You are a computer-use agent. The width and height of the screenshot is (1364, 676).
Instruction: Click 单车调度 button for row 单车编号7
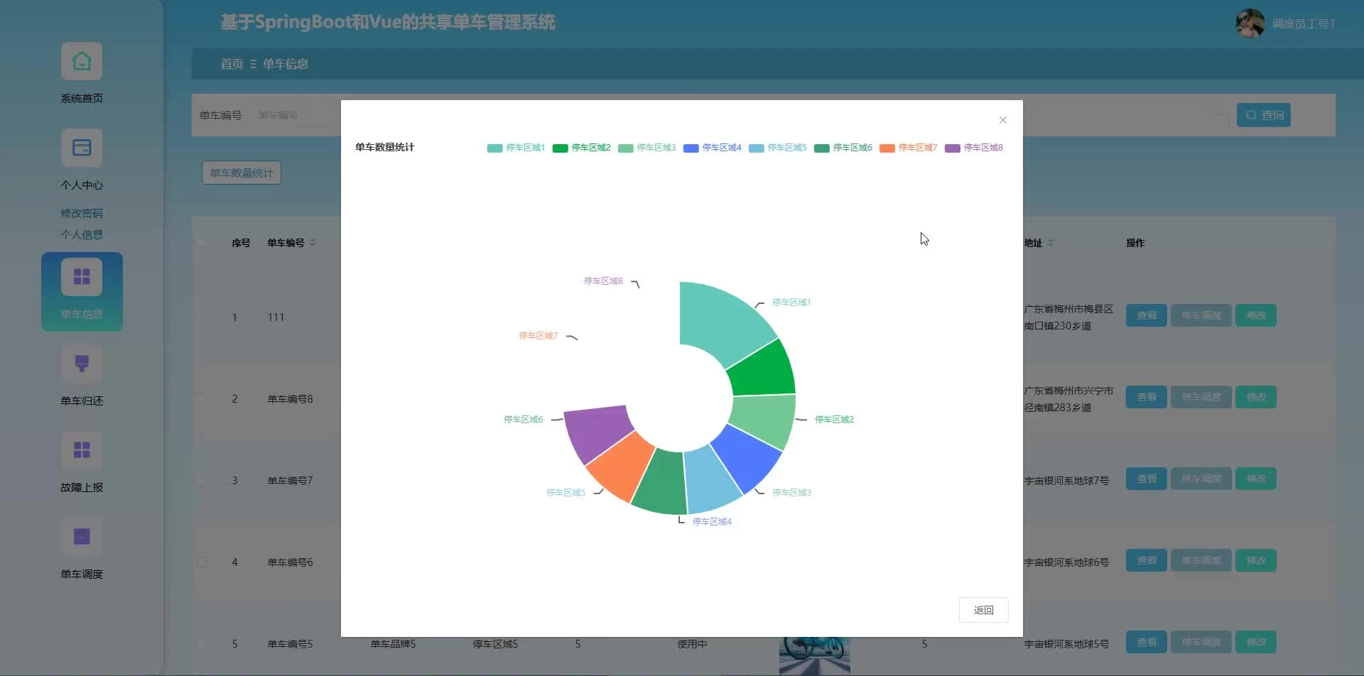pos(1201,479)
